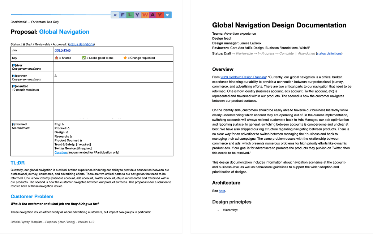Click the hashtag icon in Flyway banner
373x234 pixels.
115,15
